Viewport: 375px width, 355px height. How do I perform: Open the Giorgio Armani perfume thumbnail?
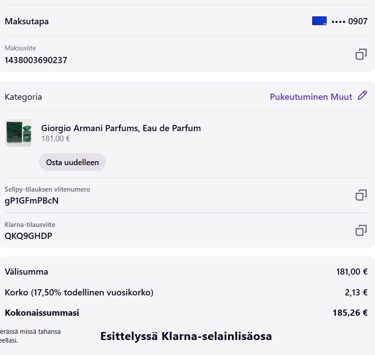(x=19, y=132)
